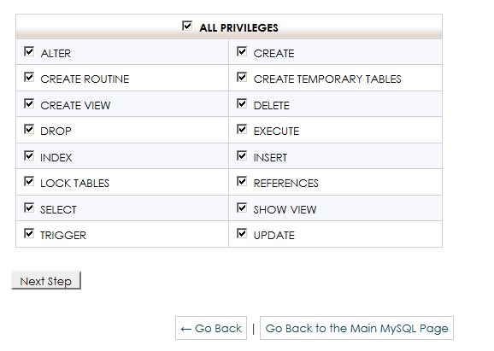Uncheck the DROP privilege
The width and height of the screenshot is (494, 351).
[29, 129]
